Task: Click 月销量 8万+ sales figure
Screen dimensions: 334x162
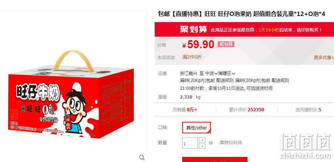Action: coord(185,110)
